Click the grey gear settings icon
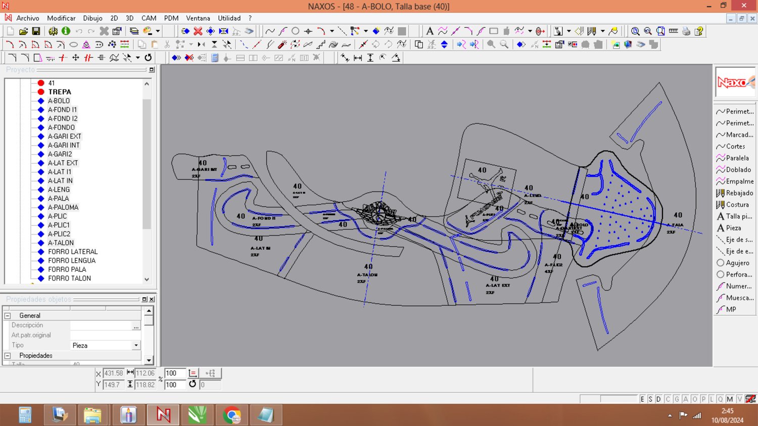The height and width of the screenshot is (426, 758). point(53,31)
